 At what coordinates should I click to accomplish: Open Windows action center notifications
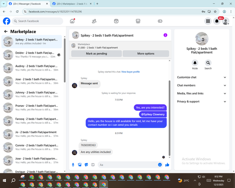tap(229, 180)
